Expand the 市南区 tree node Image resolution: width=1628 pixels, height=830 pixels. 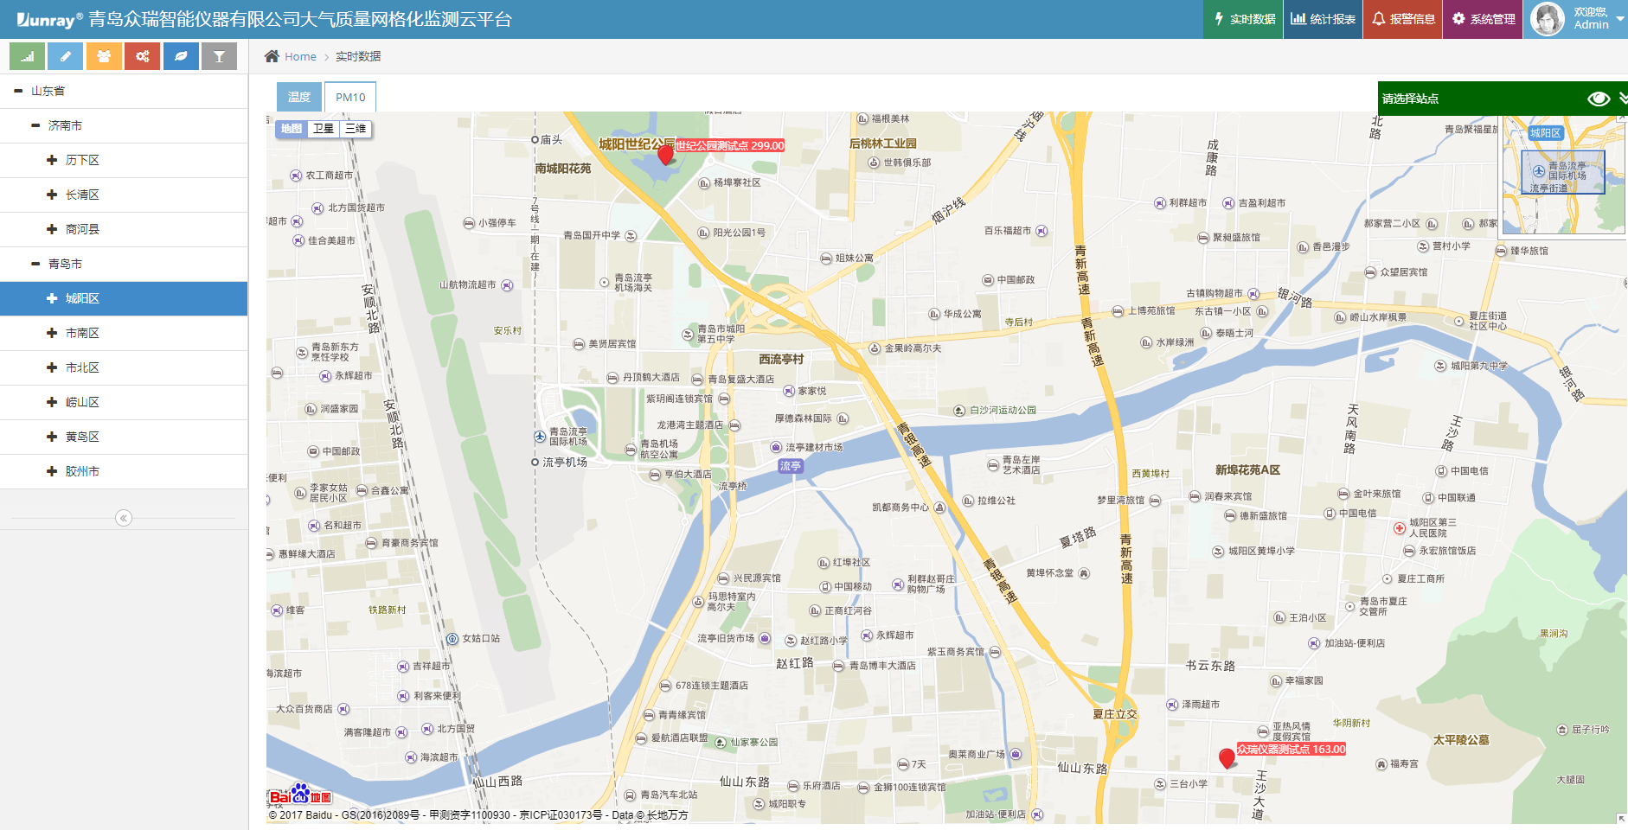tap(52, 333)
